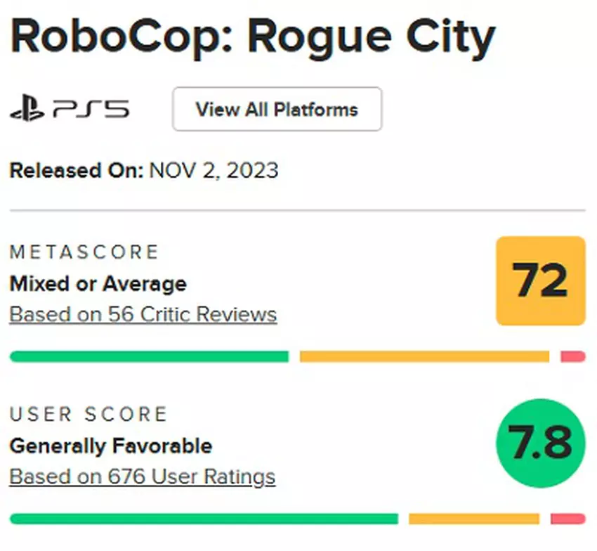Click the USER SCORE heading label
Screen dimensions: 597x551
click(88, 414)
